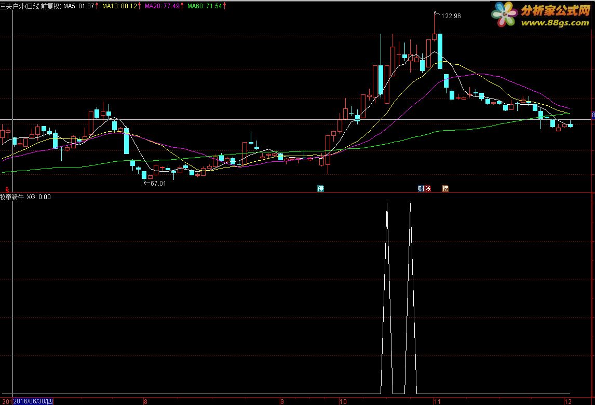Viewport: 595px width, 405px height.
Task: Click the 67.01 low price label
Action: (x=158, y=184)
